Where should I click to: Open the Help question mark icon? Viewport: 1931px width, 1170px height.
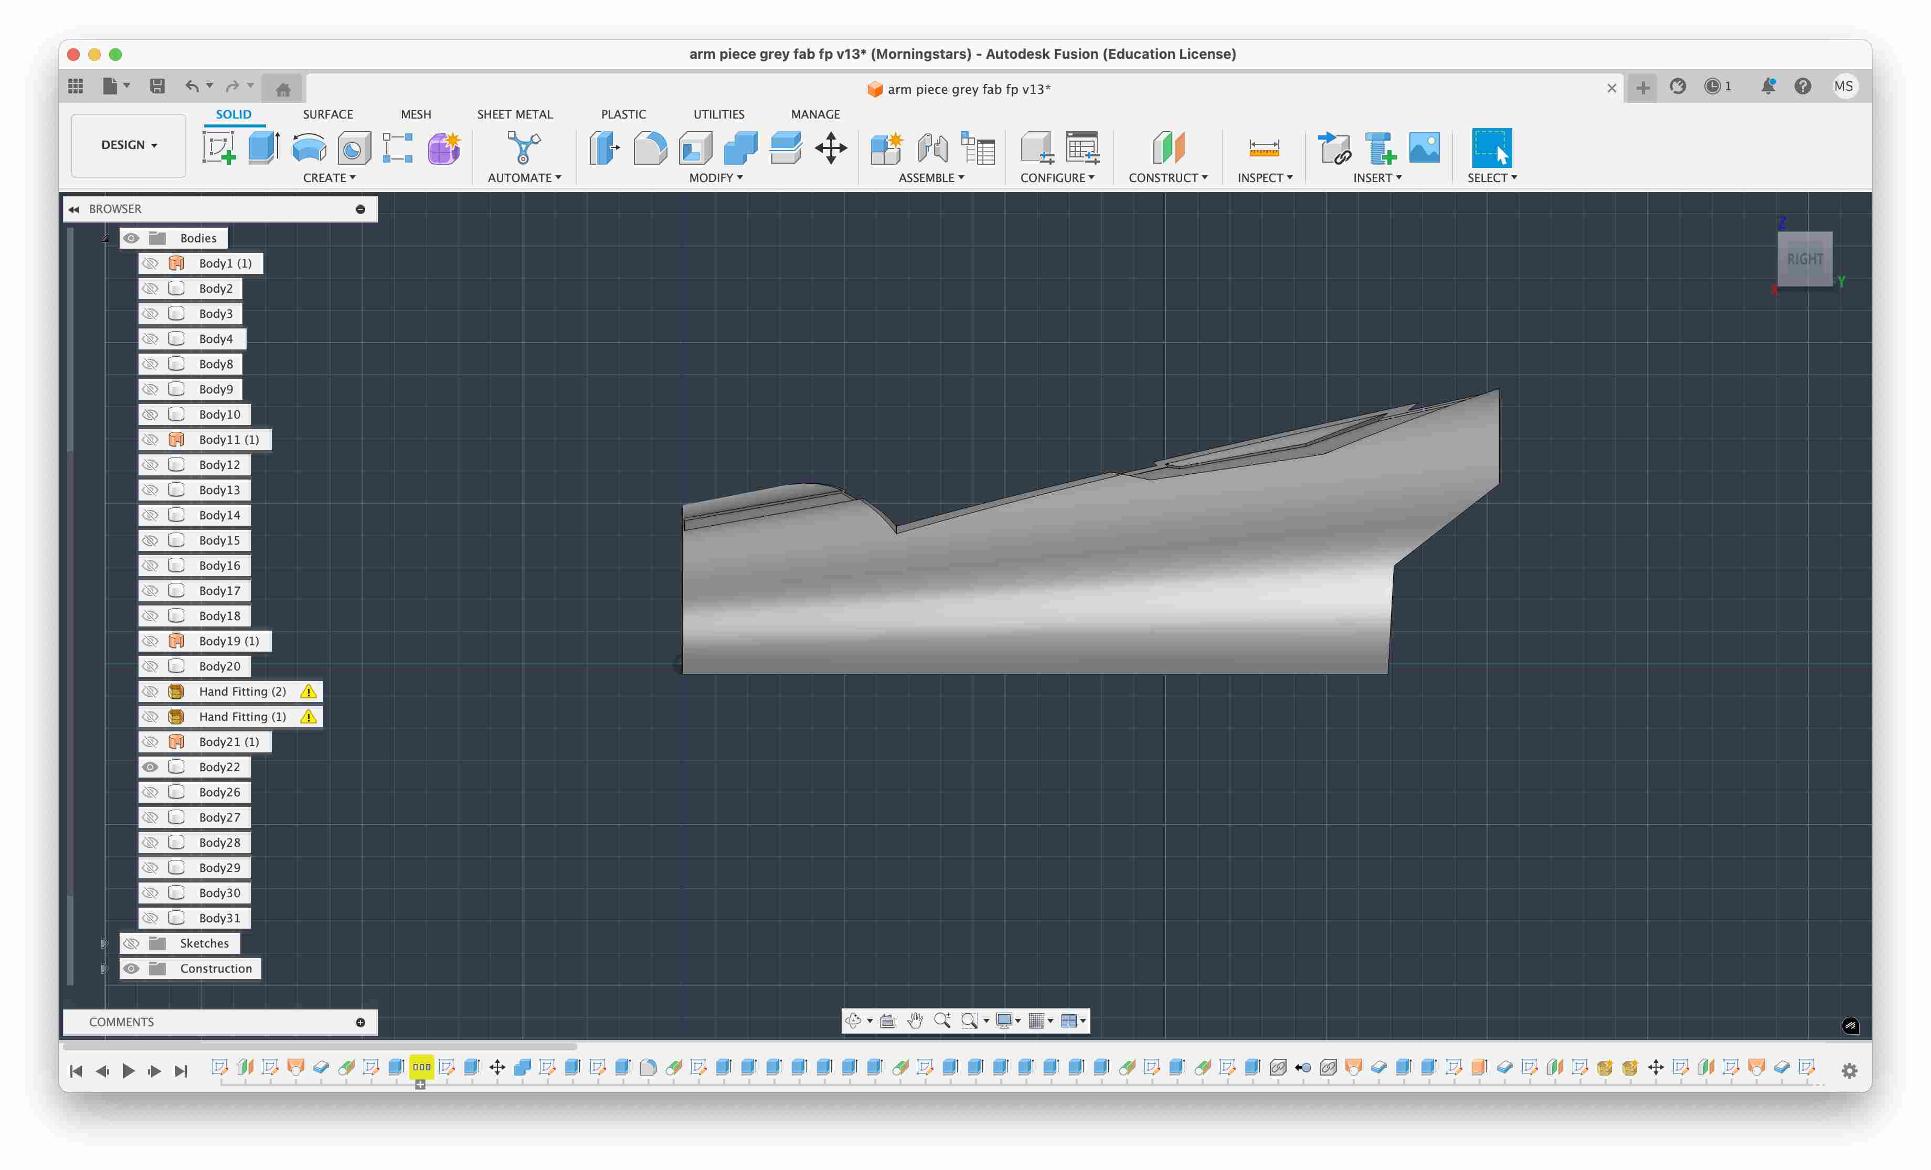click(1802, 86)
